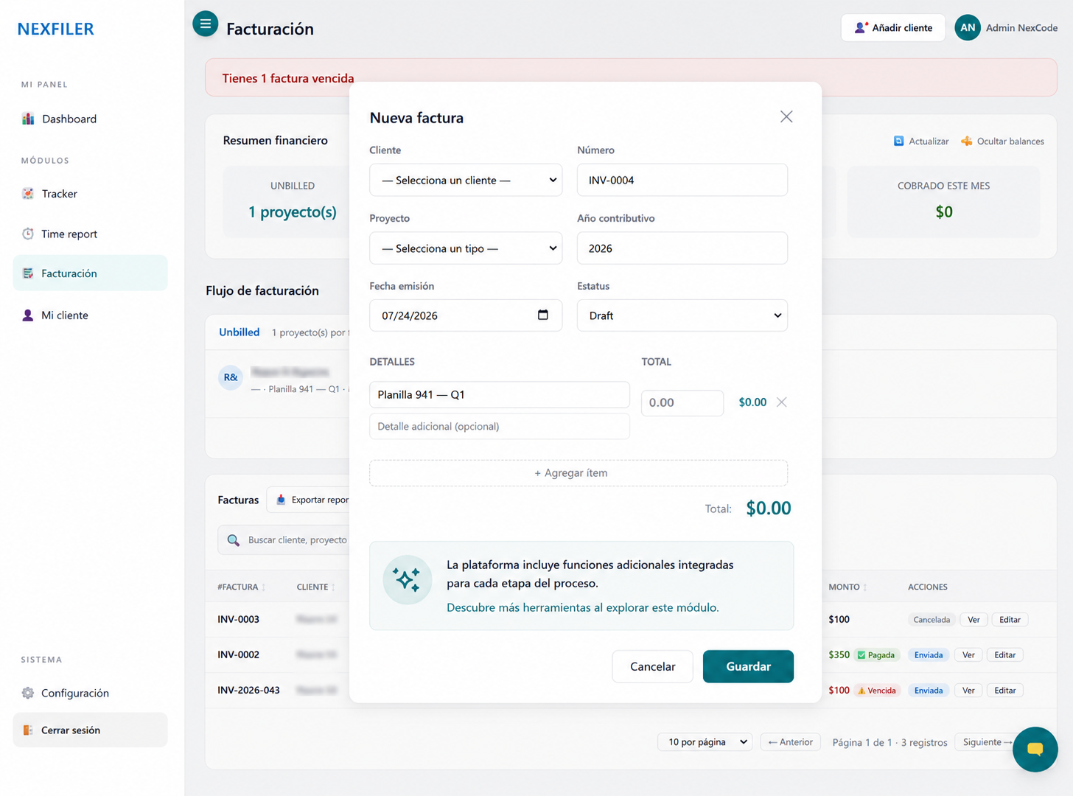Click Editar for INV-0002
The image size is (1073, 796).
click(1004, 655)
